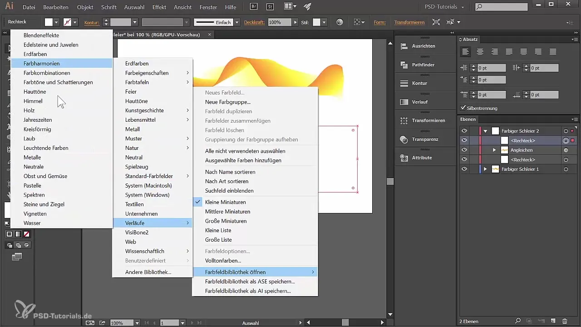Select the None fill button in toolbox
Screen dimensions: 581x327
pyautogui.click(x=27, y=234)
